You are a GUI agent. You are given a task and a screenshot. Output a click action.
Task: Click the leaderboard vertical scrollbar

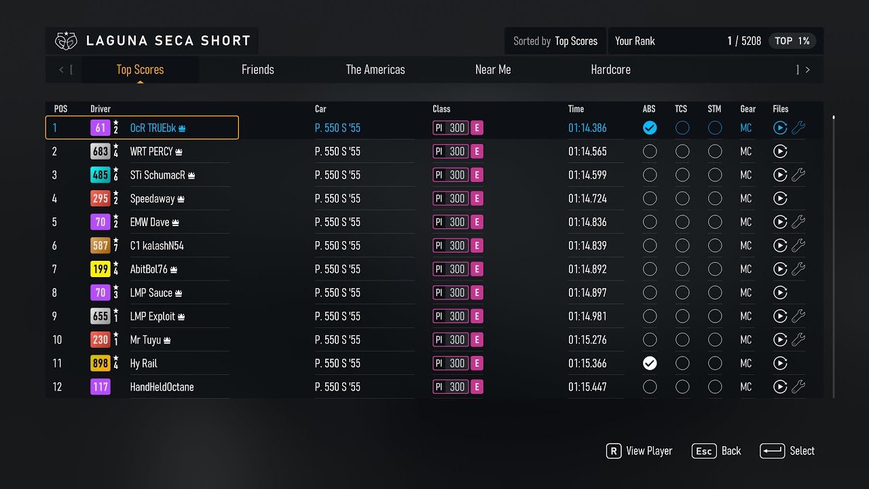pyautogui.click(x=834, y=258)
